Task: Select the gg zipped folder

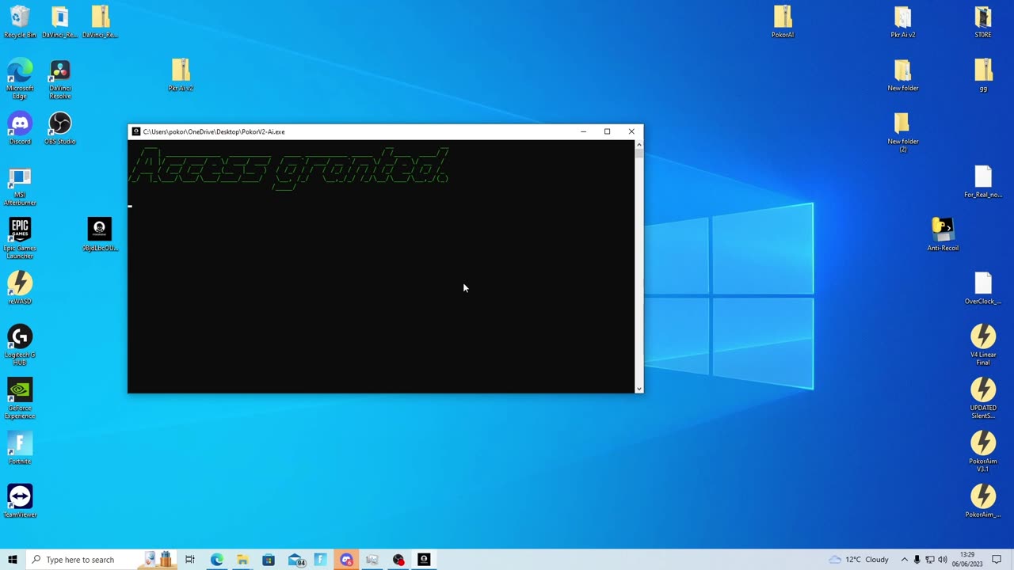Action: point(983,76)
